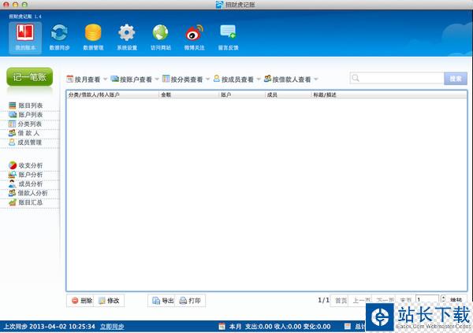Open 系统设置 gear icon
Viewport: 473px width, 333px height.
click(x=126, y=34)
